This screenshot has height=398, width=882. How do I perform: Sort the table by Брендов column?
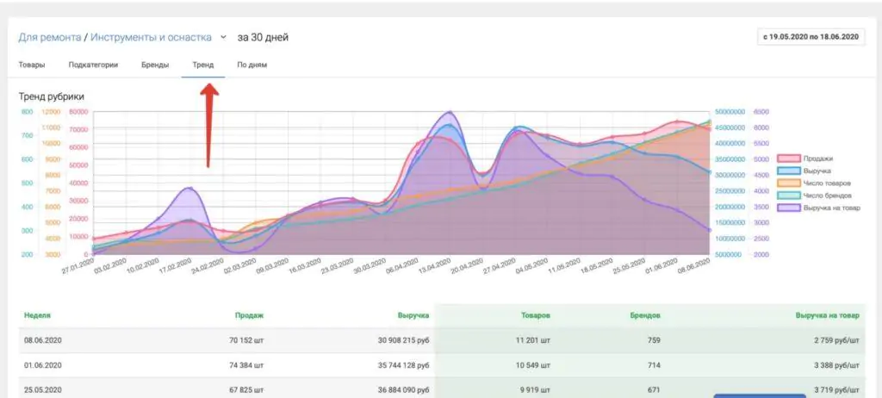645,315
